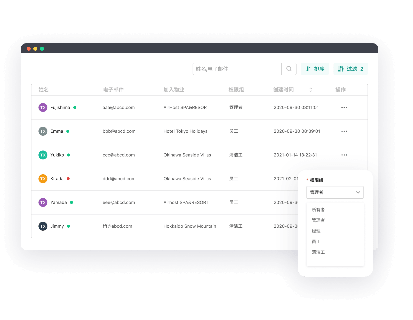The width and height of the screenshot is (413, 320).
Task: Click AirHost SPA&RESORT in Fujishima's row
Action: pyautogui.click(x=186, y=108)
